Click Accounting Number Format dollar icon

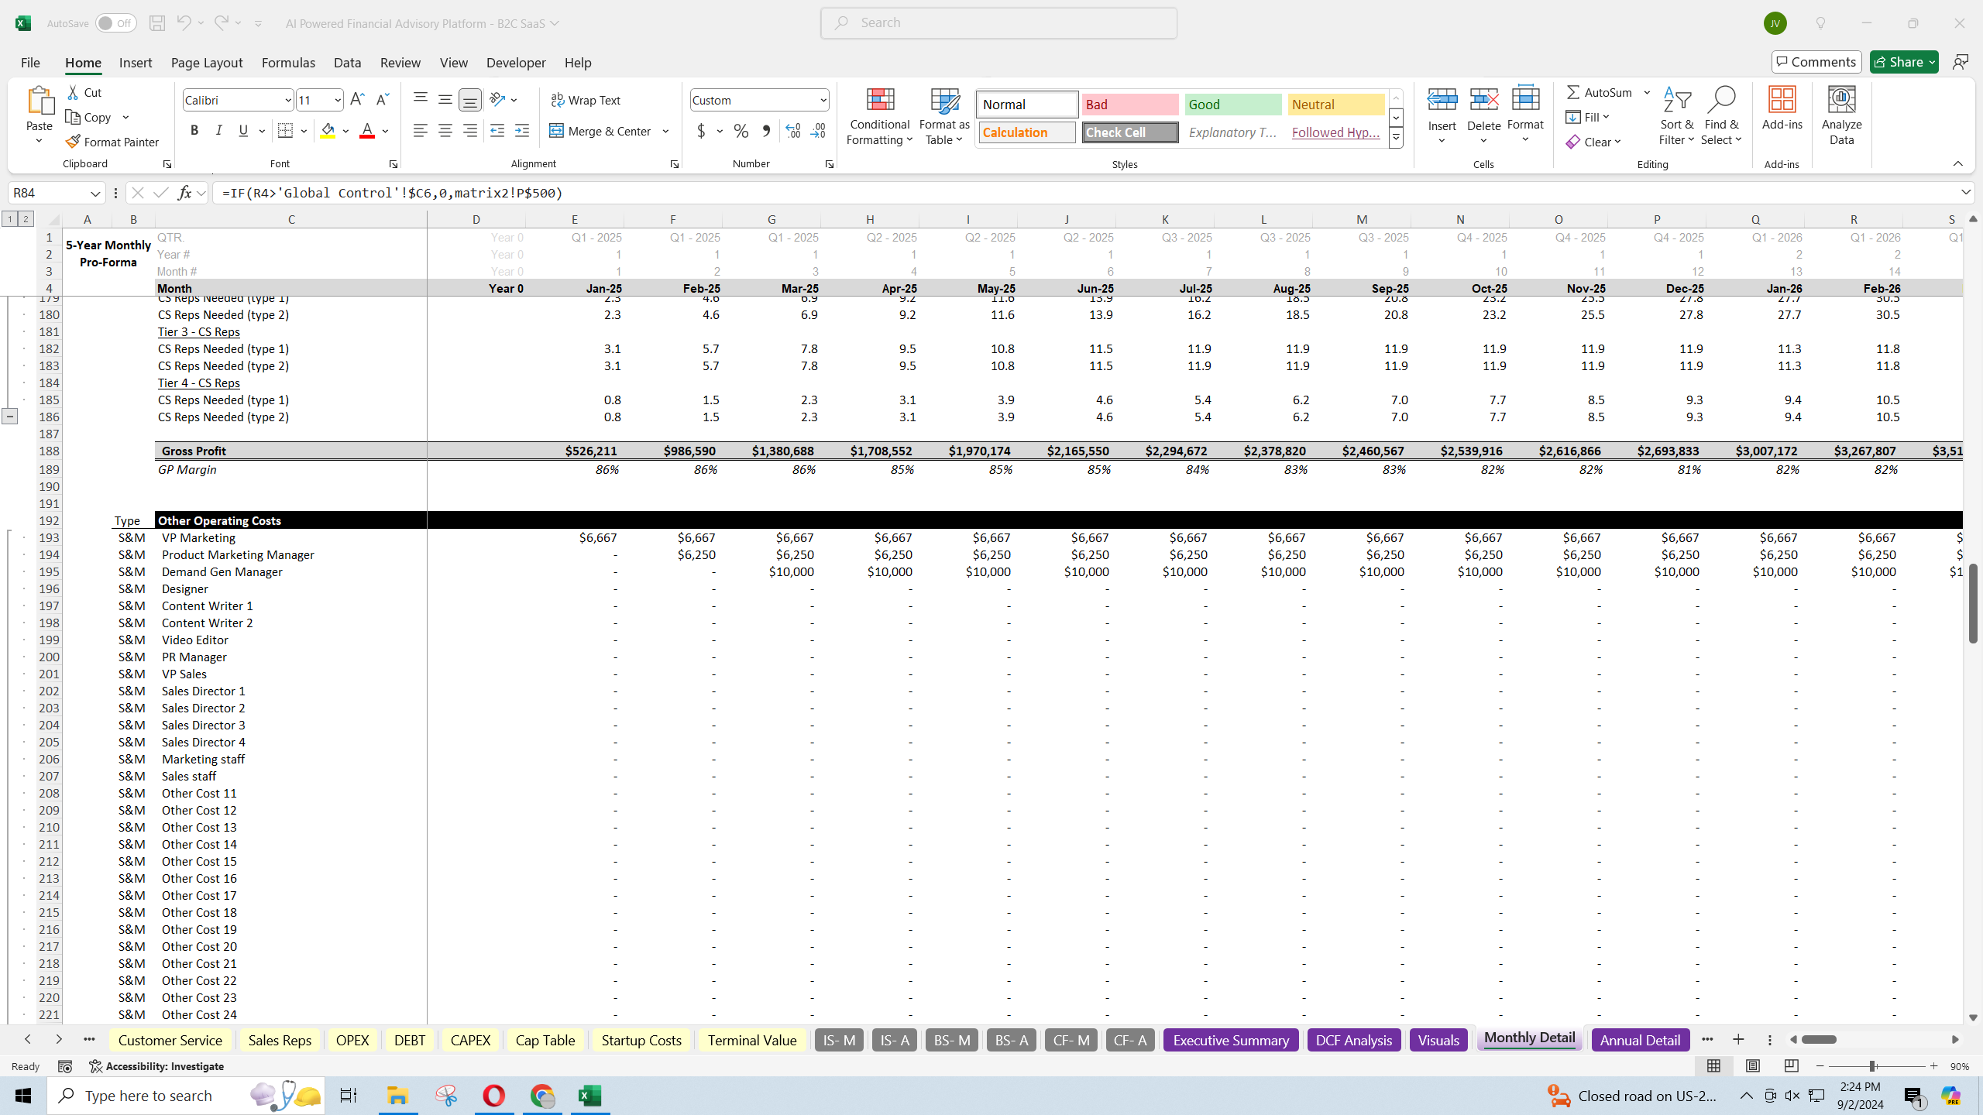click(701, 131)
